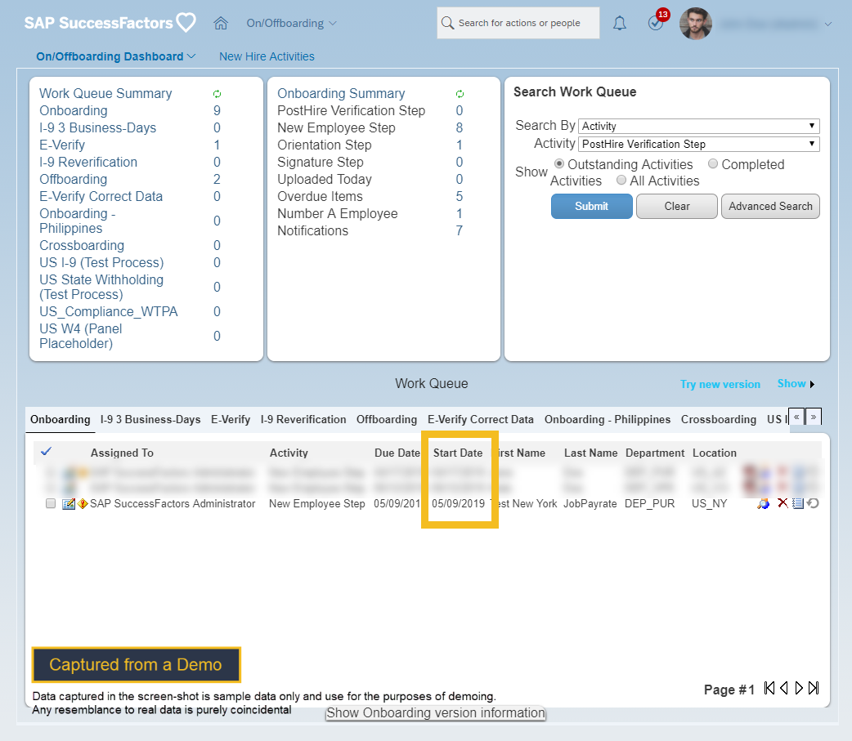Open the edit activity icon in the Administrator row
The width and height of the screenshot is (852, 741).
tap(69, 504)
